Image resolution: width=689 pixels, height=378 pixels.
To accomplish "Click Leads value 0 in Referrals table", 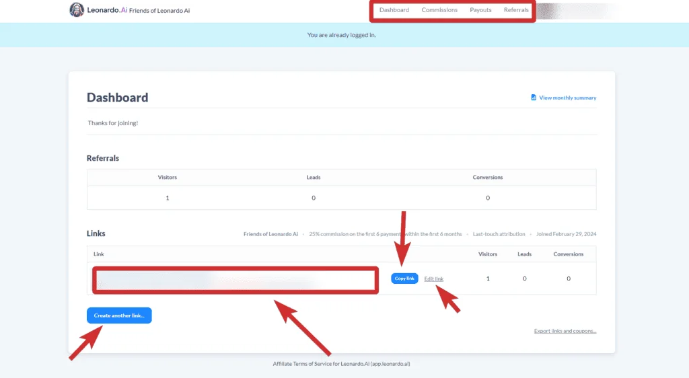I will click(x=314, y=198).
